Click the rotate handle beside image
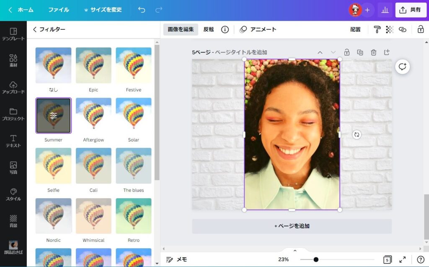 pos(357,135)
